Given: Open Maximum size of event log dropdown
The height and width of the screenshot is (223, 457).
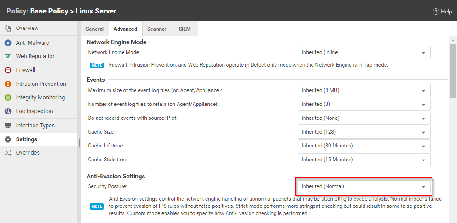Looking at the screenshot, I should coord(364,90).
